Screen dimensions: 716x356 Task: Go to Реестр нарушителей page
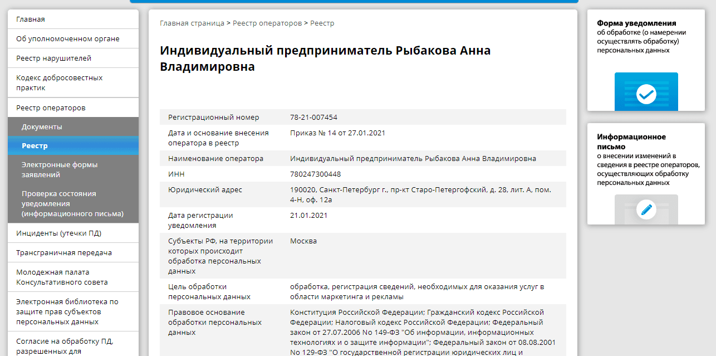point(53,58)
